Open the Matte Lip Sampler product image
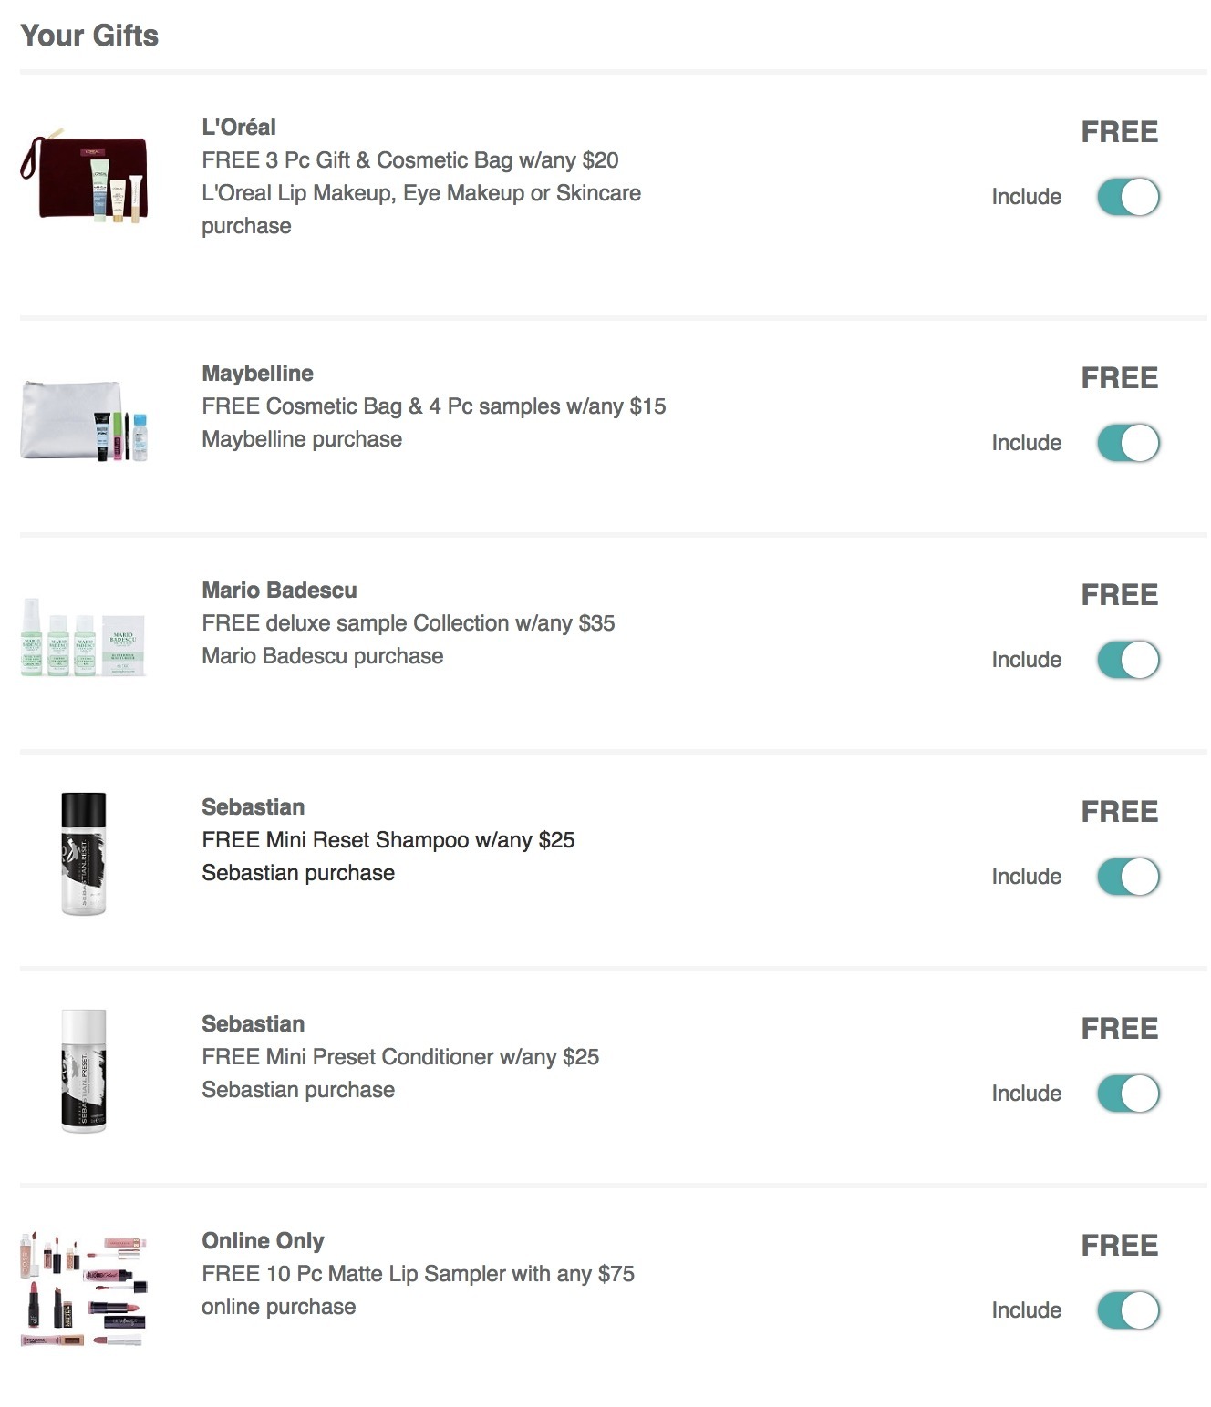The image size is (1211, 1407). pyautogui.click(x=84, y=1288)
